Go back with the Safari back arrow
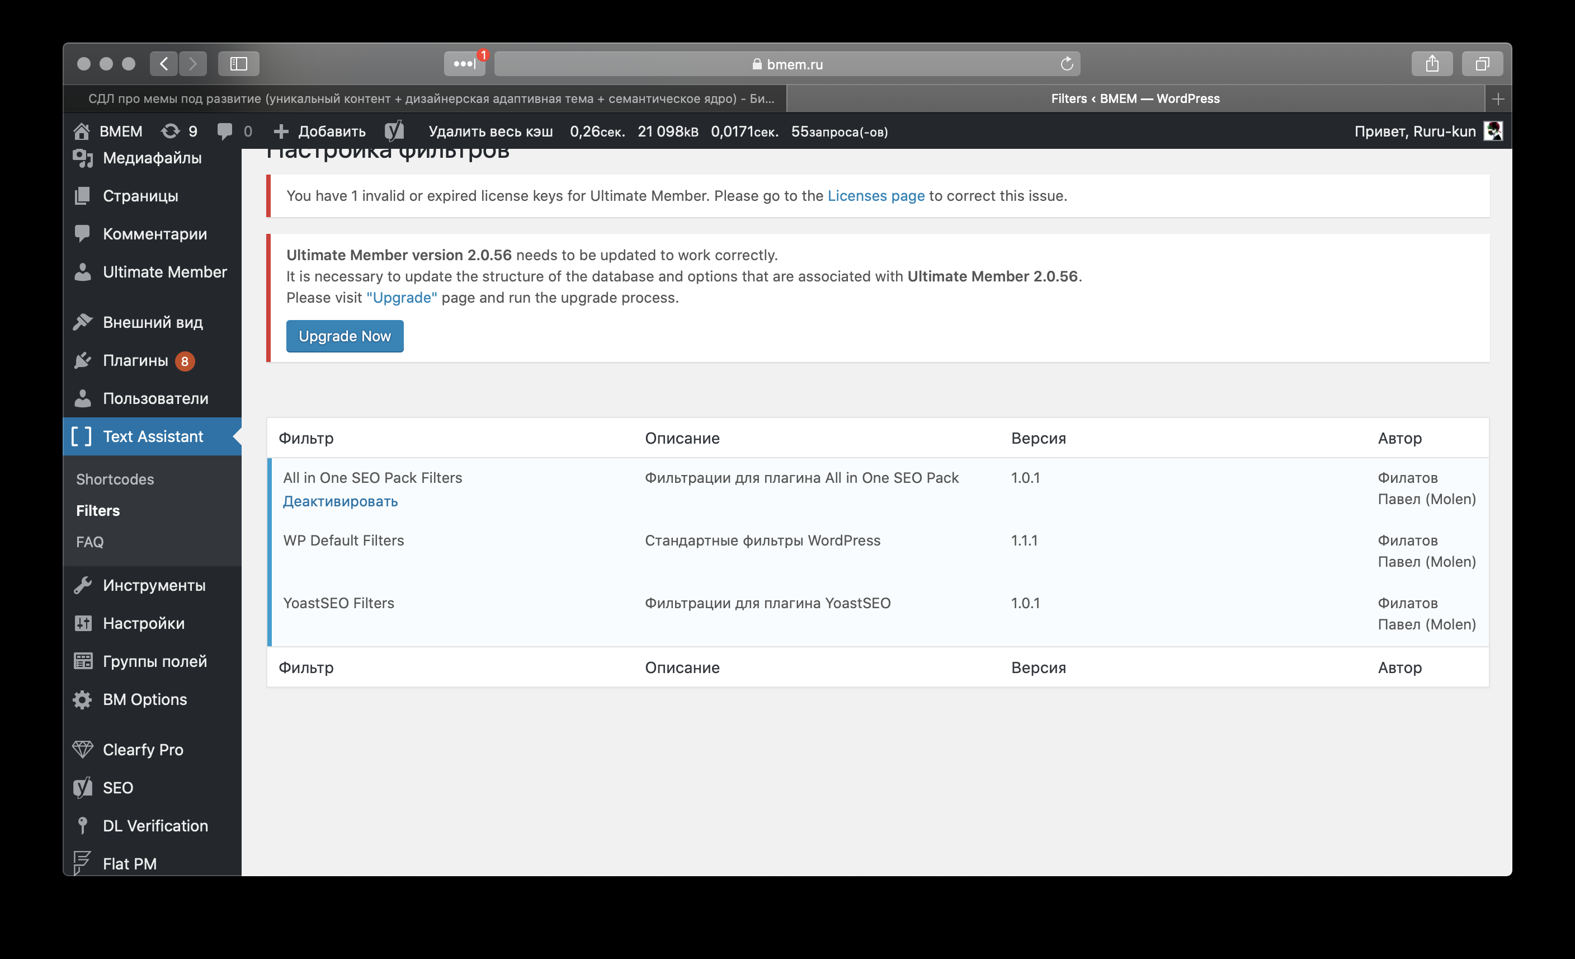1575x959 pixels. [x=164, y=64]
